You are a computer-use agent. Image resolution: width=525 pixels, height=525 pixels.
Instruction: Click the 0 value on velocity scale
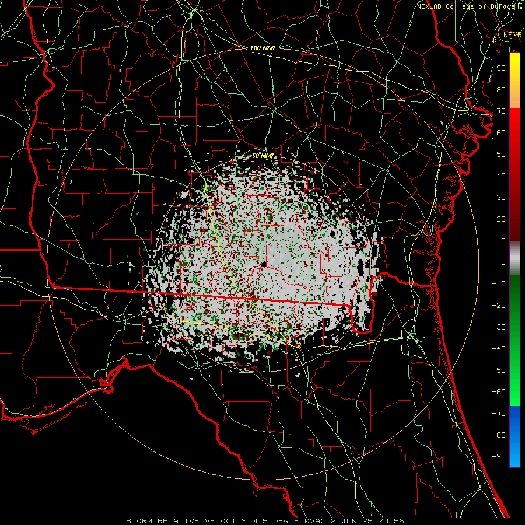coord(503,262)
